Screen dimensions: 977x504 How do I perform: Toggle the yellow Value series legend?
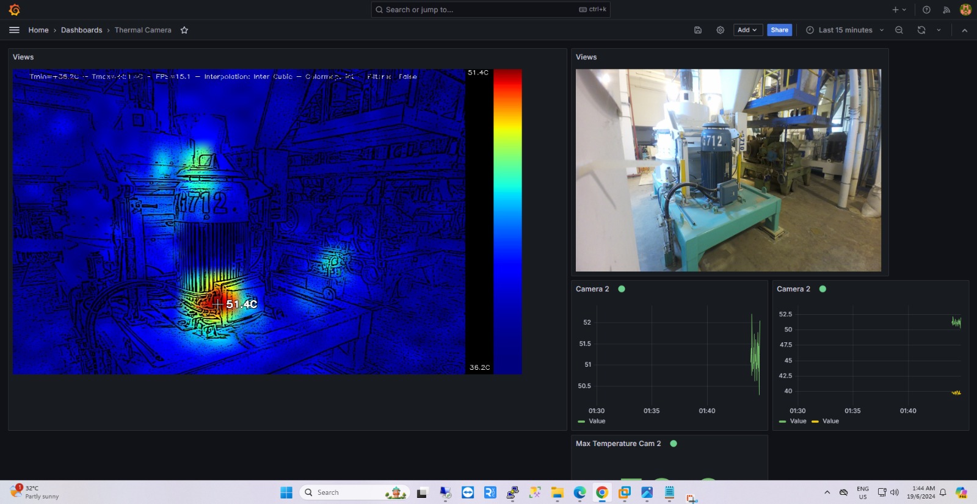click(x=830, y=421)
